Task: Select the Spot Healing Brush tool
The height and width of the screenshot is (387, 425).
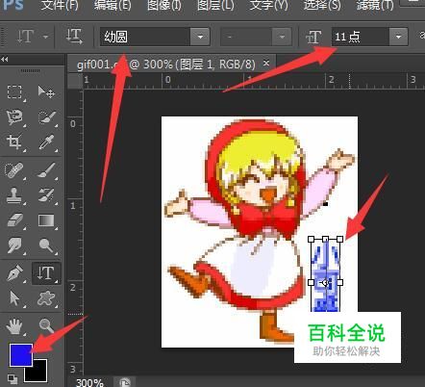Action: click(14, 170)
